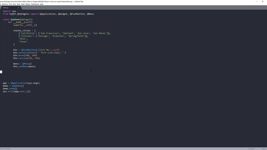This screenshot has height=150, width=267.
Task: Open the View menu
Action: (x=15, y=4)
